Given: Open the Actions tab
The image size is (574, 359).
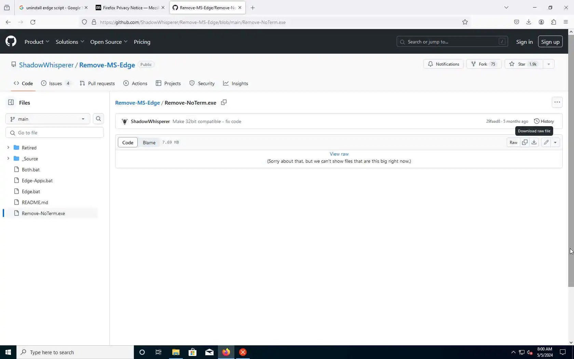Looking at the screenshot, I should click(135, 83).
